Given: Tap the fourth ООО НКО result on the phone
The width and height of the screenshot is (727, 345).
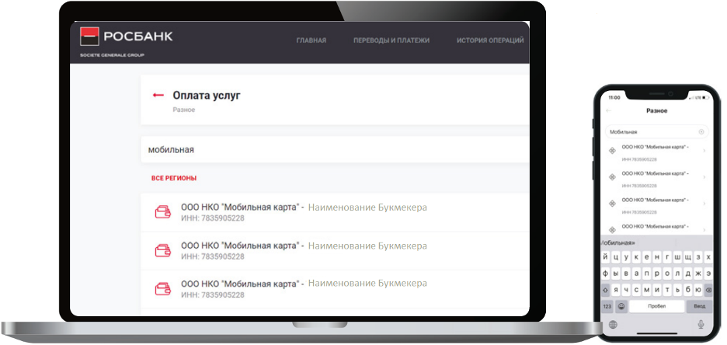Looking at the screenshot, I should coord(657,228).
